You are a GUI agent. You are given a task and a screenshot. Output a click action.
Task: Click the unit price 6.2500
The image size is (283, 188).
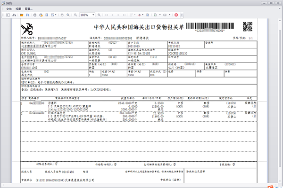159,103
